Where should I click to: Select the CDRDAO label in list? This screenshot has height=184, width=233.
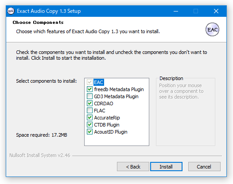pos(104,103)
